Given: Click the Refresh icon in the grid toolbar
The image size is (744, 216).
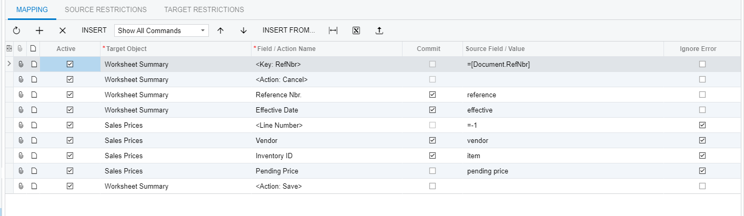Looking at the screenshot, I should [16, 30].
